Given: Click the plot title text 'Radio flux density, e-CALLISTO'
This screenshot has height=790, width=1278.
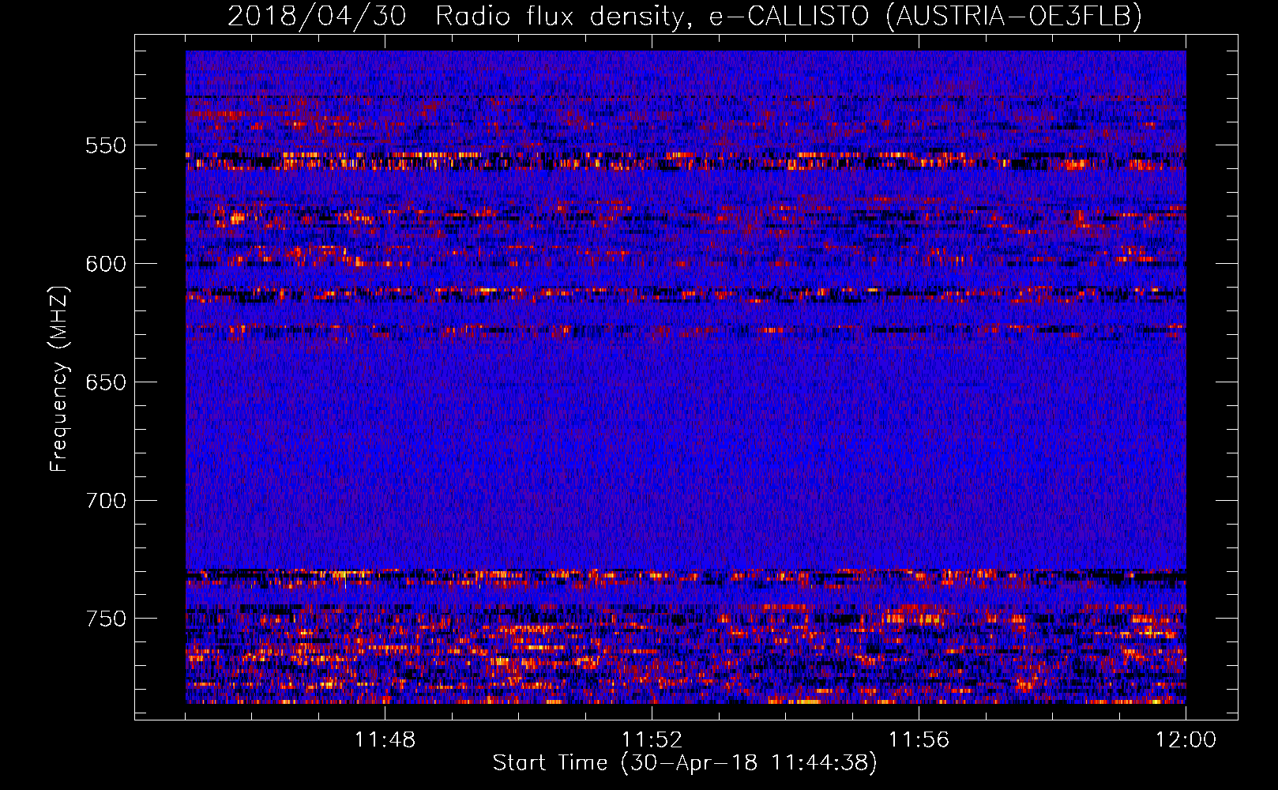Looking at the screenshot, I should [652, 16].
